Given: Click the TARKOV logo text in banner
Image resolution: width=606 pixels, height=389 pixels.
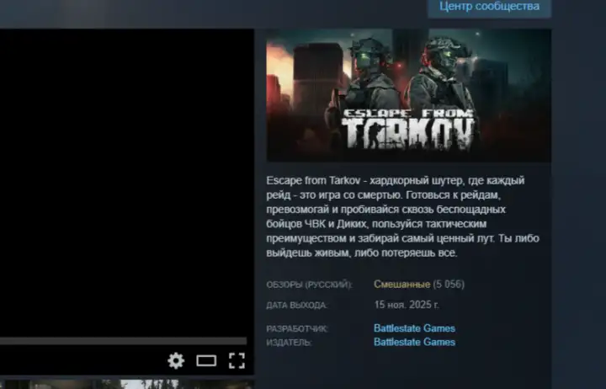Looking at the screenshot, I should point(408,132).
